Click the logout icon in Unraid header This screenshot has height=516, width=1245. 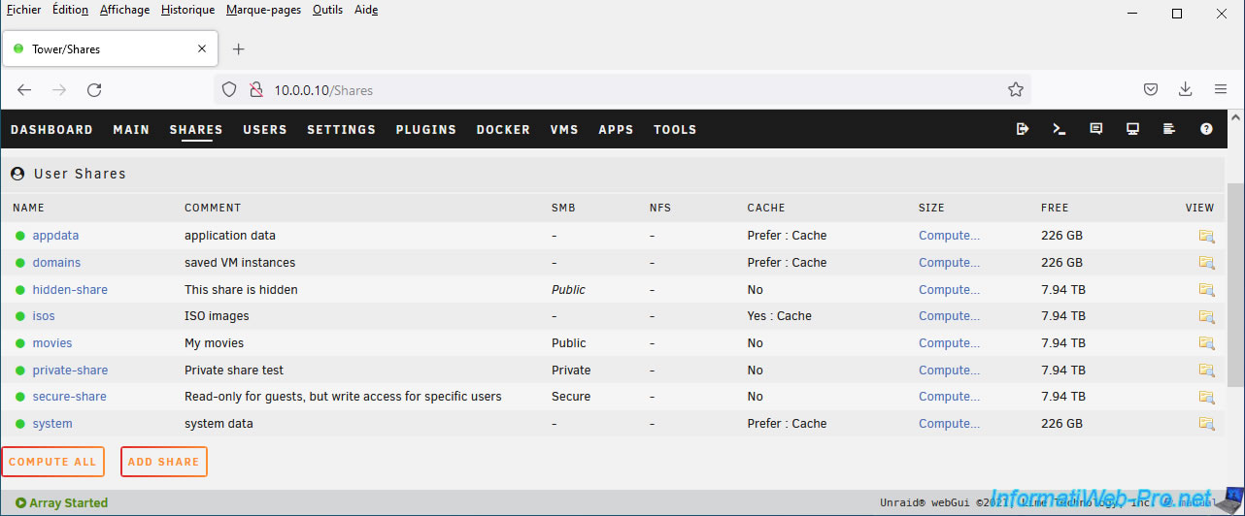(x=1023, y=129)
